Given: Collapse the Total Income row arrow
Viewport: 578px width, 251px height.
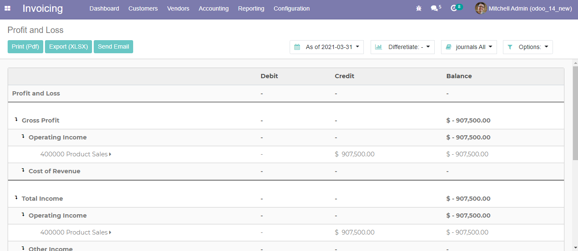Looking at the screenshot, I should click(16, 198).
